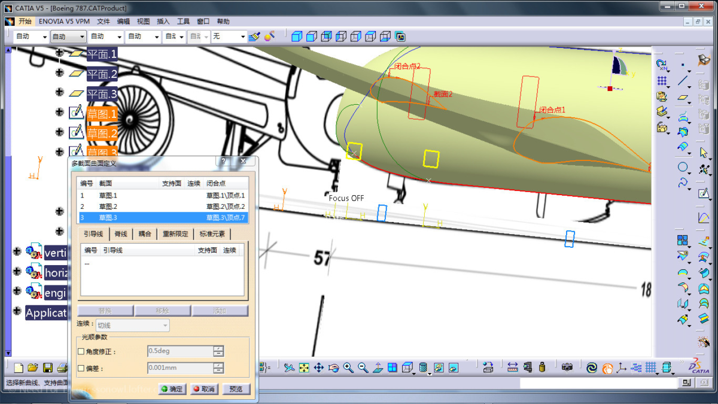Screen dimensions: 718x404
Task: Enable the 角度修正 checkbox
Action: coord(81,352)
